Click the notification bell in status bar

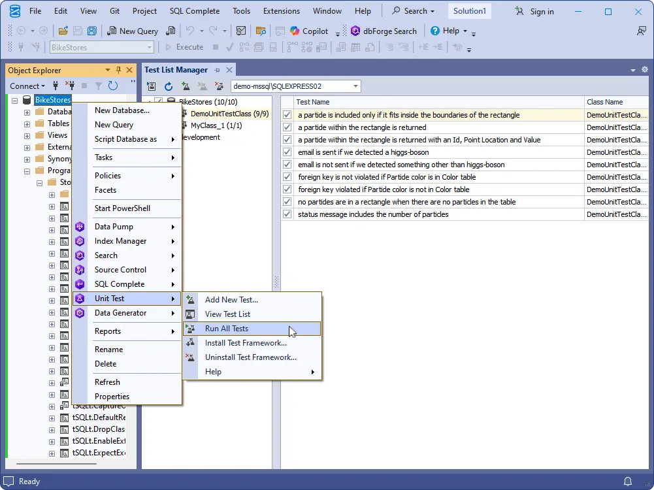[628, 482]
